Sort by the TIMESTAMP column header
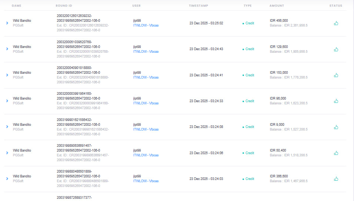Viewport: 354px width, 201px height. point(198,6)
